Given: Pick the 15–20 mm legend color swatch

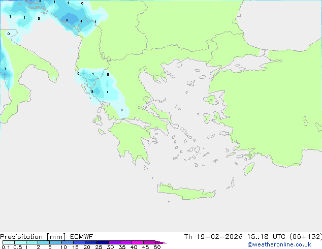Looking at the screenshot, I should pos(79,242).
